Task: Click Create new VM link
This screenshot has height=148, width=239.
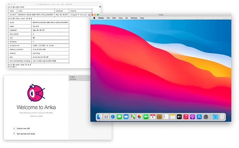Action: click(23, 129)
